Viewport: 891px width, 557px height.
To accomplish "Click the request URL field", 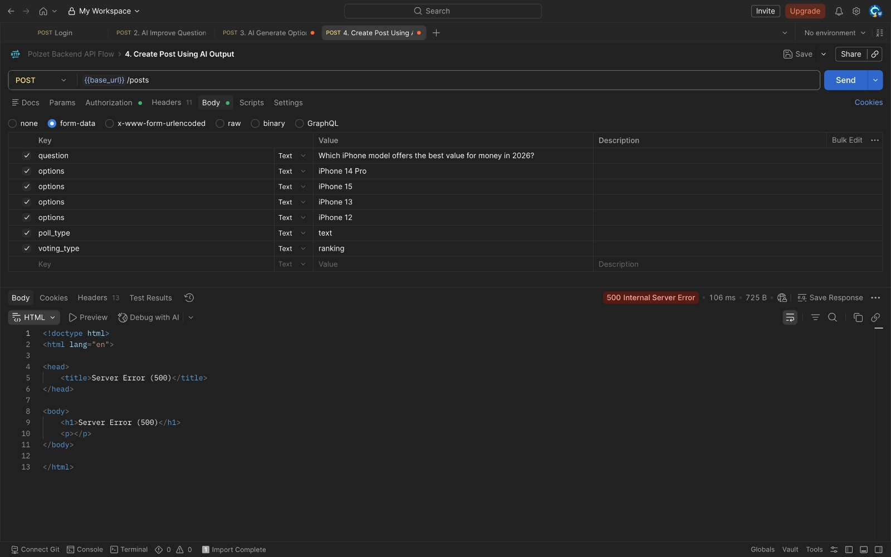I will [x=448, y=80].
